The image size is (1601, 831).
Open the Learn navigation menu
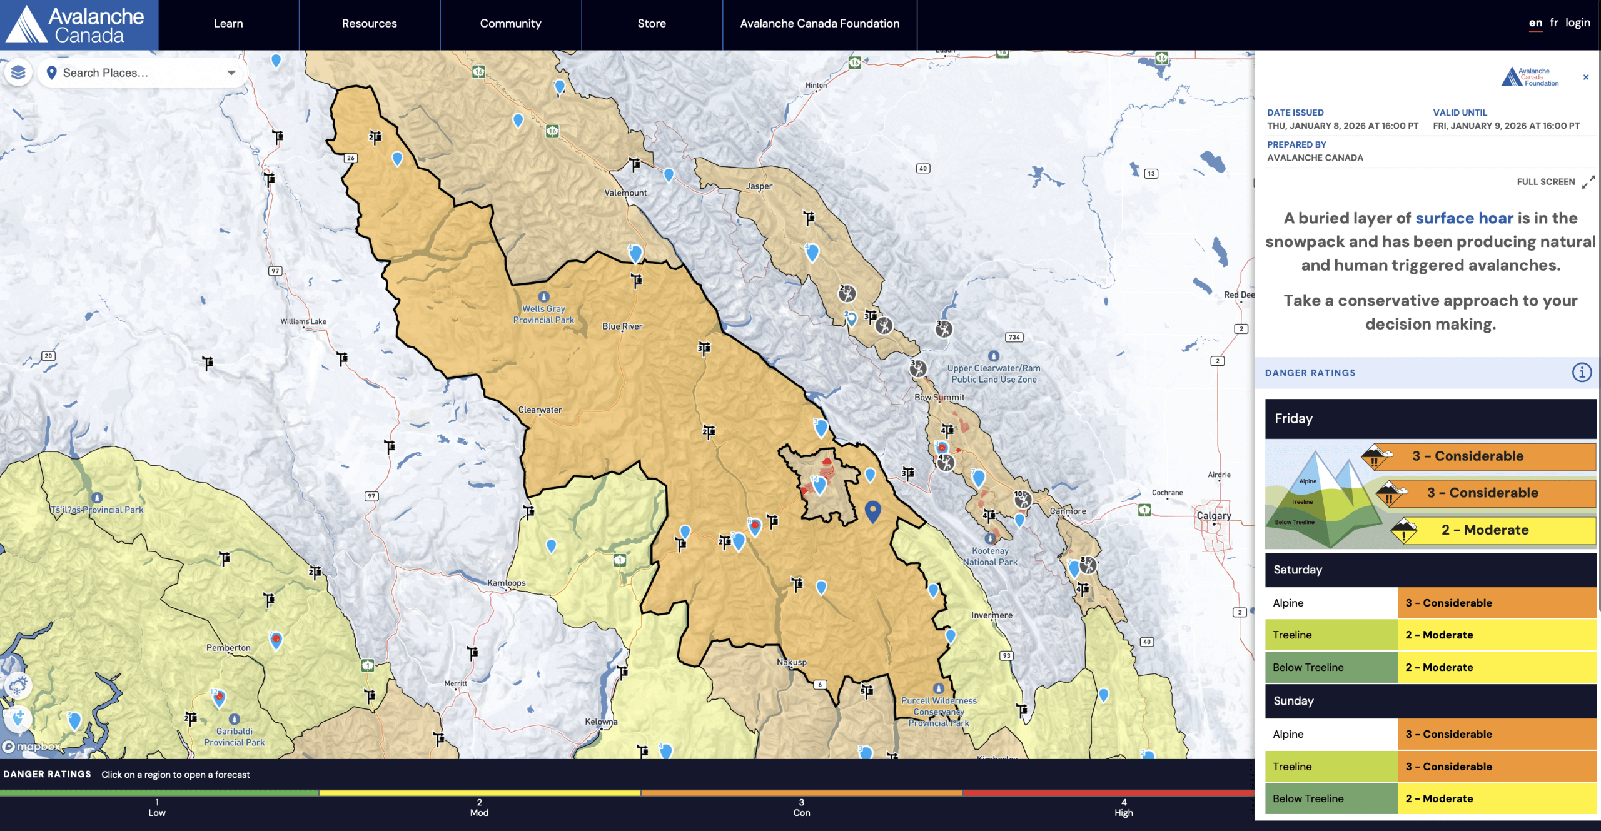[x=228, y=24]
